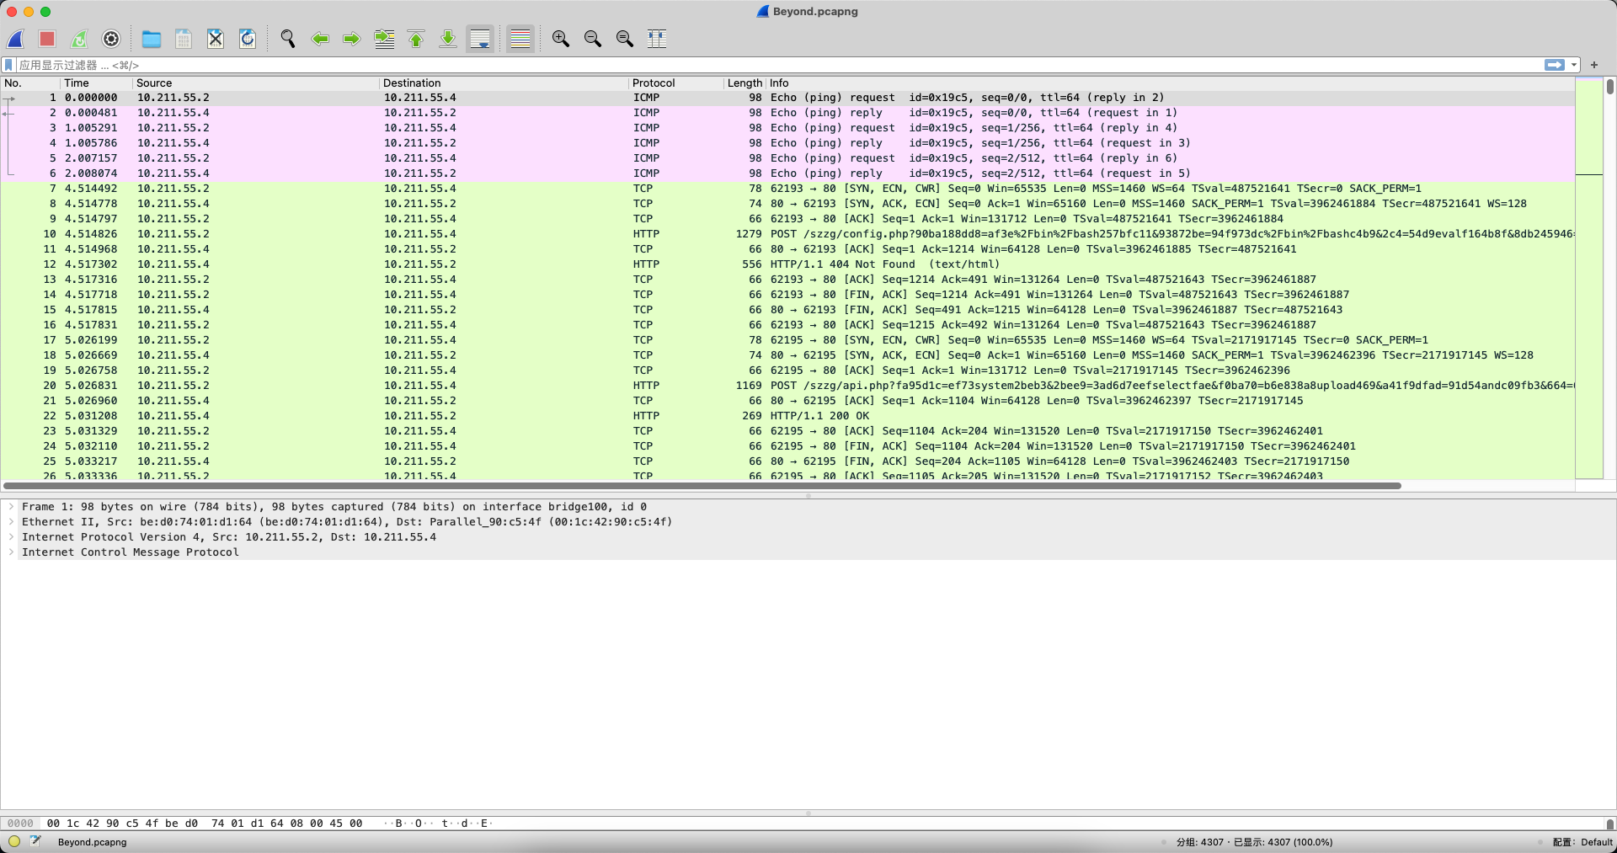Click into the display filter input field
Image resolution: width=1617 pixels, height=853 pixels.
tap(779, 65)
